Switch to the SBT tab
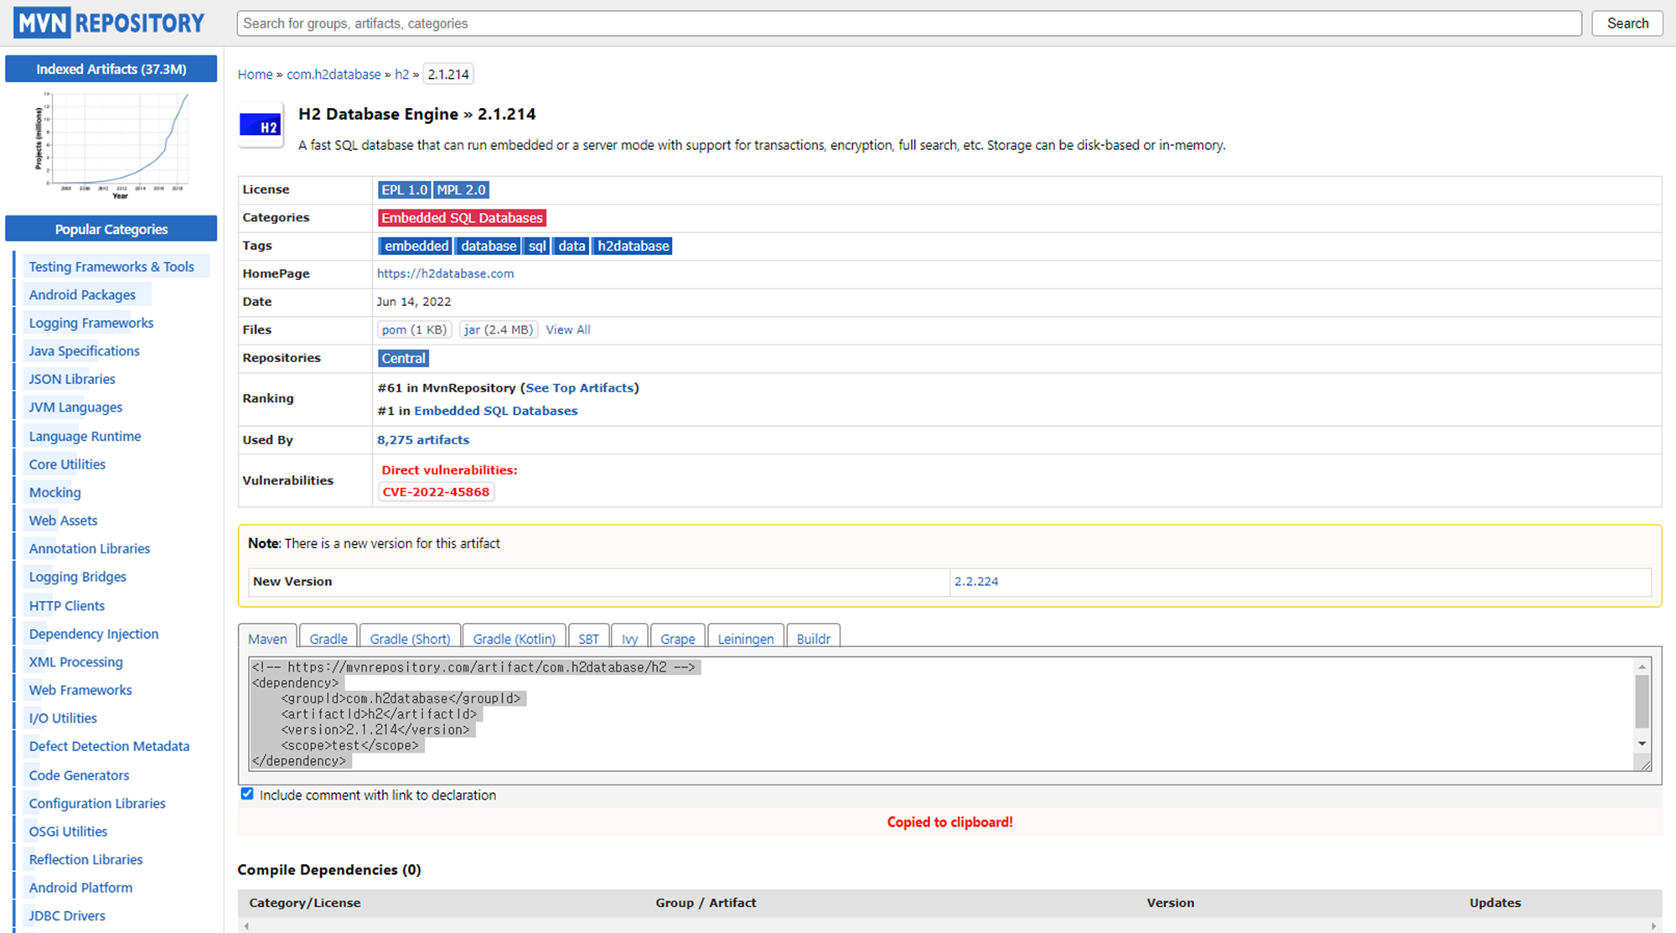The image size is (1676, 933). point(589,638)
